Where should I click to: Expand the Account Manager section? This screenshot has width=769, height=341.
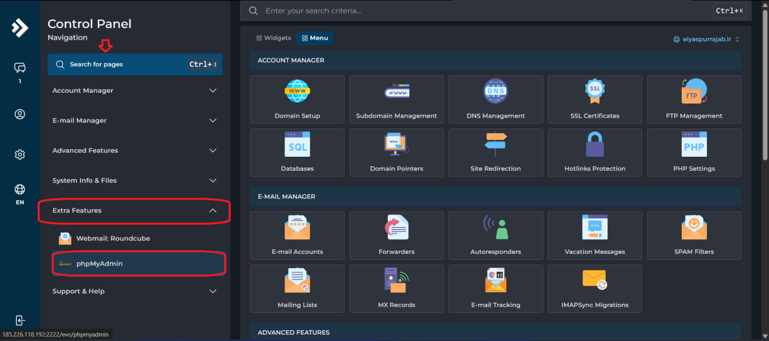point(135,91)
